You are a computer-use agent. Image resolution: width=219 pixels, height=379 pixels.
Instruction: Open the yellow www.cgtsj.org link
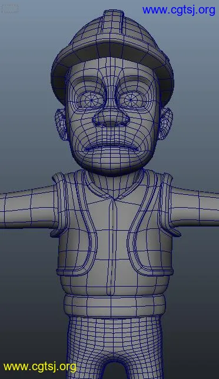pos(39,367)
